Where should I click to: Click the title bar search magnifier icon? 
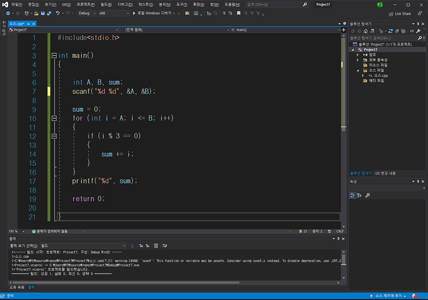[x=305, y=4]
